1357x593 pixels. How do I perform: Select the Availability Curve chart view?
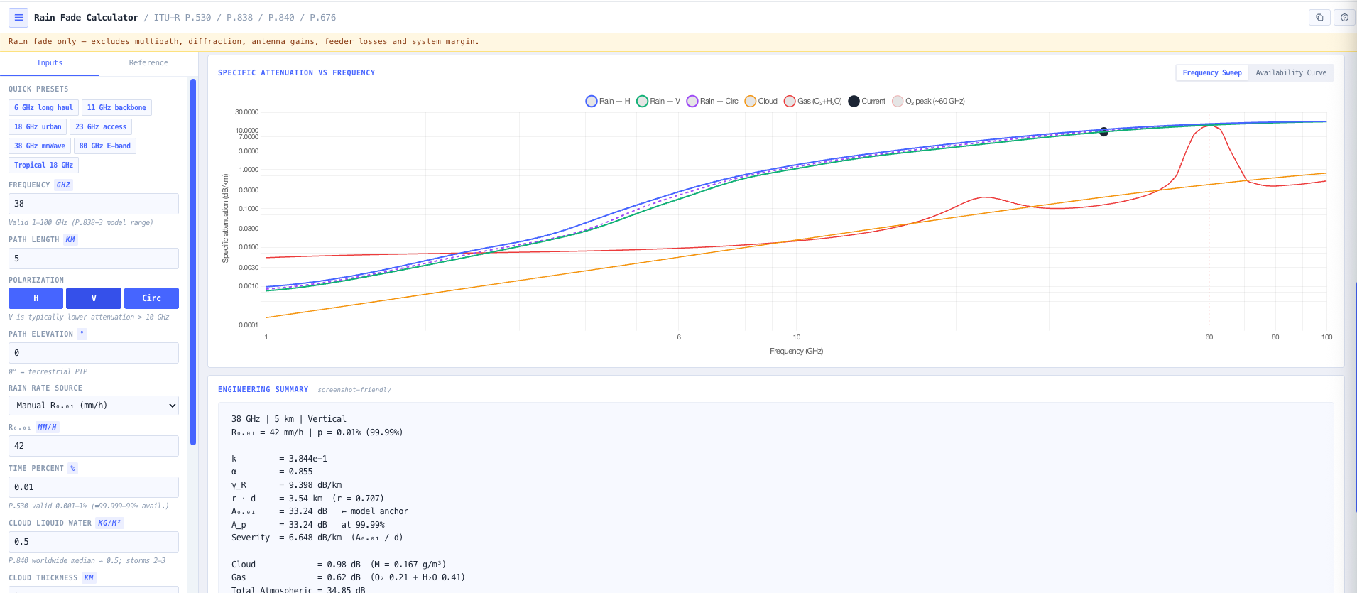tap(1291, 72)
